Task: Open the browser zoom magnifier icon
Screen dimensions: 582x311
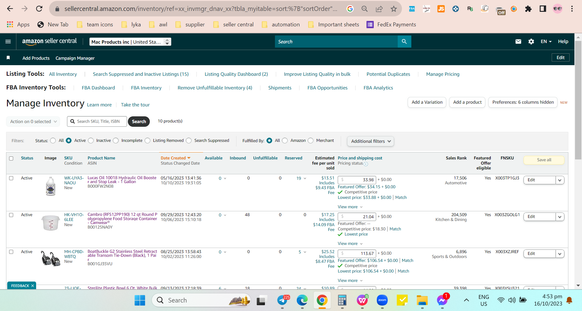Action: click(x=364, y=9)
